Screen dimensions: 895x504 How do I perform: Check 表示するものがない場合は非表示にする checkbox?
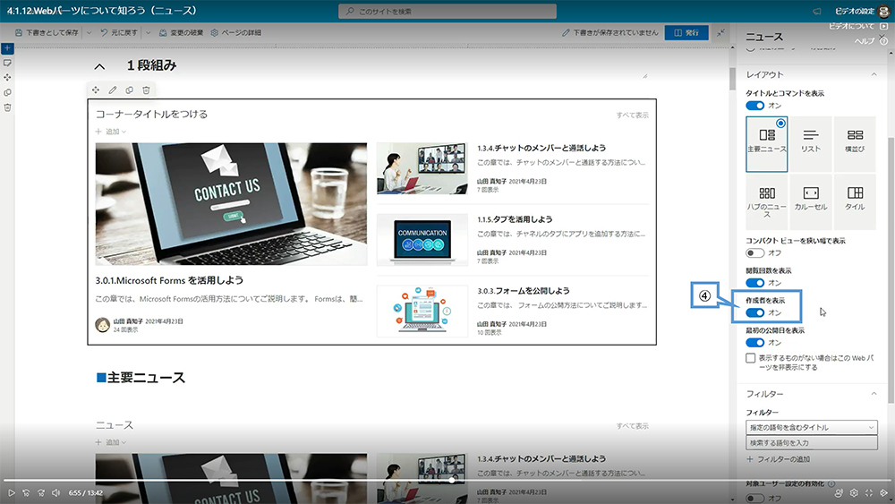tap(751, 358)
